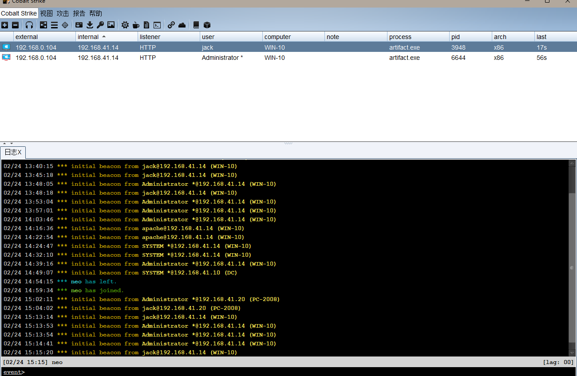Host a file using the chain link icon
Viewport: 577px width, 376px height.
[x=171, y=25]
